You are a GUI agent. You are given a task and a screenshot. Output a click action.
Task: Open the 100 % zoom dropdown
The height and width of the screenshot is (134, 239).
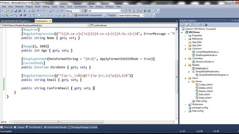pyautogui.click(x=10, y=122)
